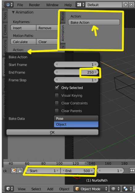
Task: Enable Clear Parents checkbox
Action: pyautogui.click(x=57, y=111)
